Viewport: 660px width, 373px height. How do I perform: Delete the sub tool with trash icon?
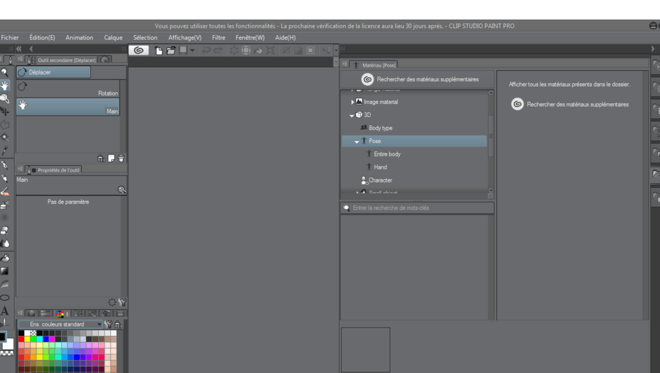point(121,158)
